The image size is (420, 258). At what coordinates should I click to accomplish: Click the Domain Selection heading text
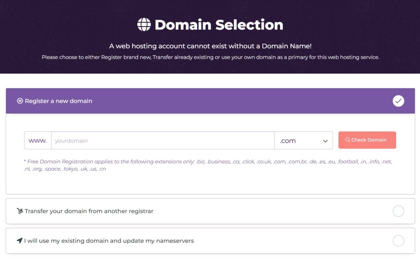click(219, 25)
